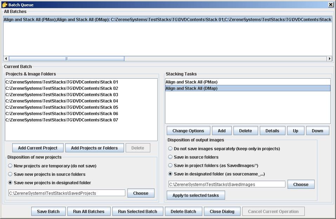Image resolution: width=336 pixels, height=219 pixels.
Task: Close the Batch Queue window
Action: pos(331,5)
